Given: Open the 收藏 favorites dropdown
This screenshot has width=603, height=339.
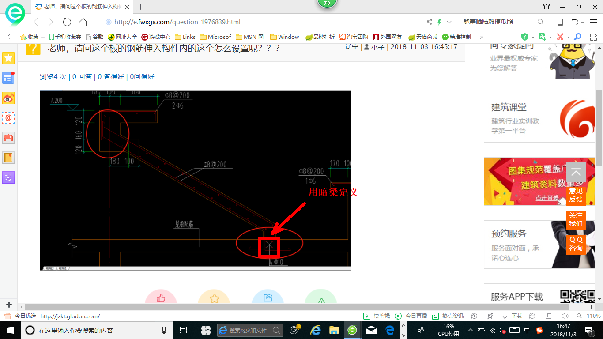Looking at the screenshot, I should tap(33, 37).
